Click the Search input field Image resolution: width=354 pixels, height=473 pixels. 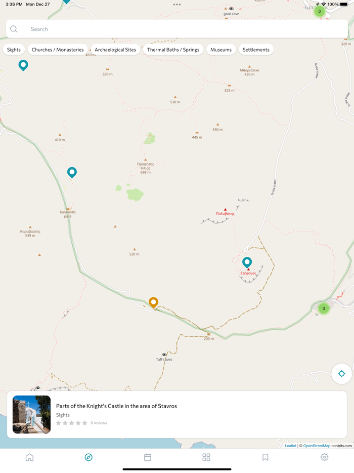177,29
